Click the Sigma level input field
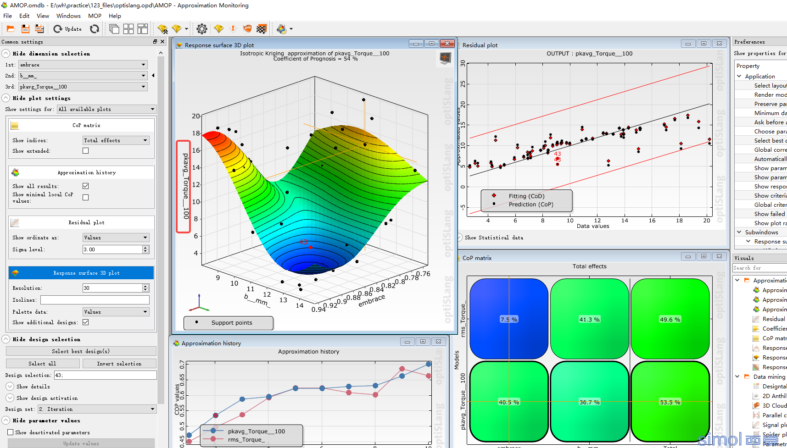The height and width of the screenshot is (448, 787). pyautogui.click(x=112, y=249)
